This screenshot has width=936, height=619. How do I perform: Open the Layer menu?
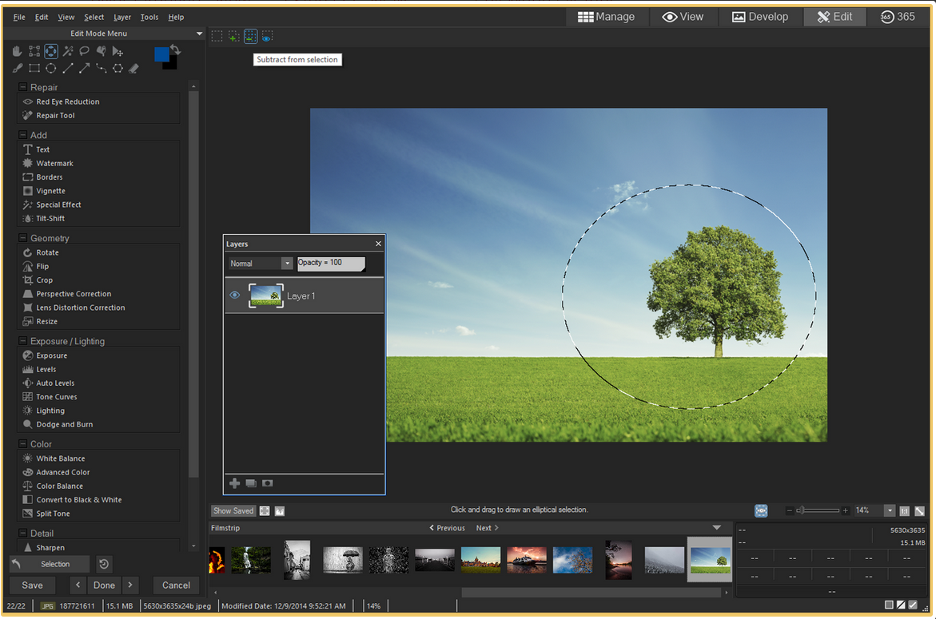pos(122,17)
